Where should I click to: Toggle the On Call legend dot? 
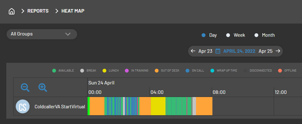(x=187, y=71)
